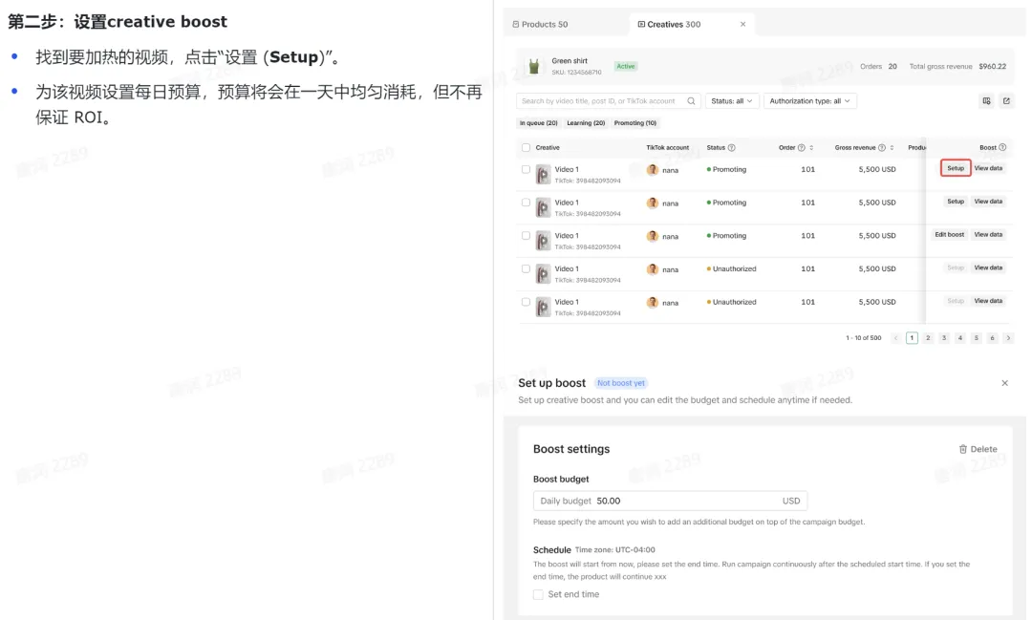Check the first Video 1 row checkbox
Screen dimensions: 1032x620
pyautogui.click(x=526, y=169)
